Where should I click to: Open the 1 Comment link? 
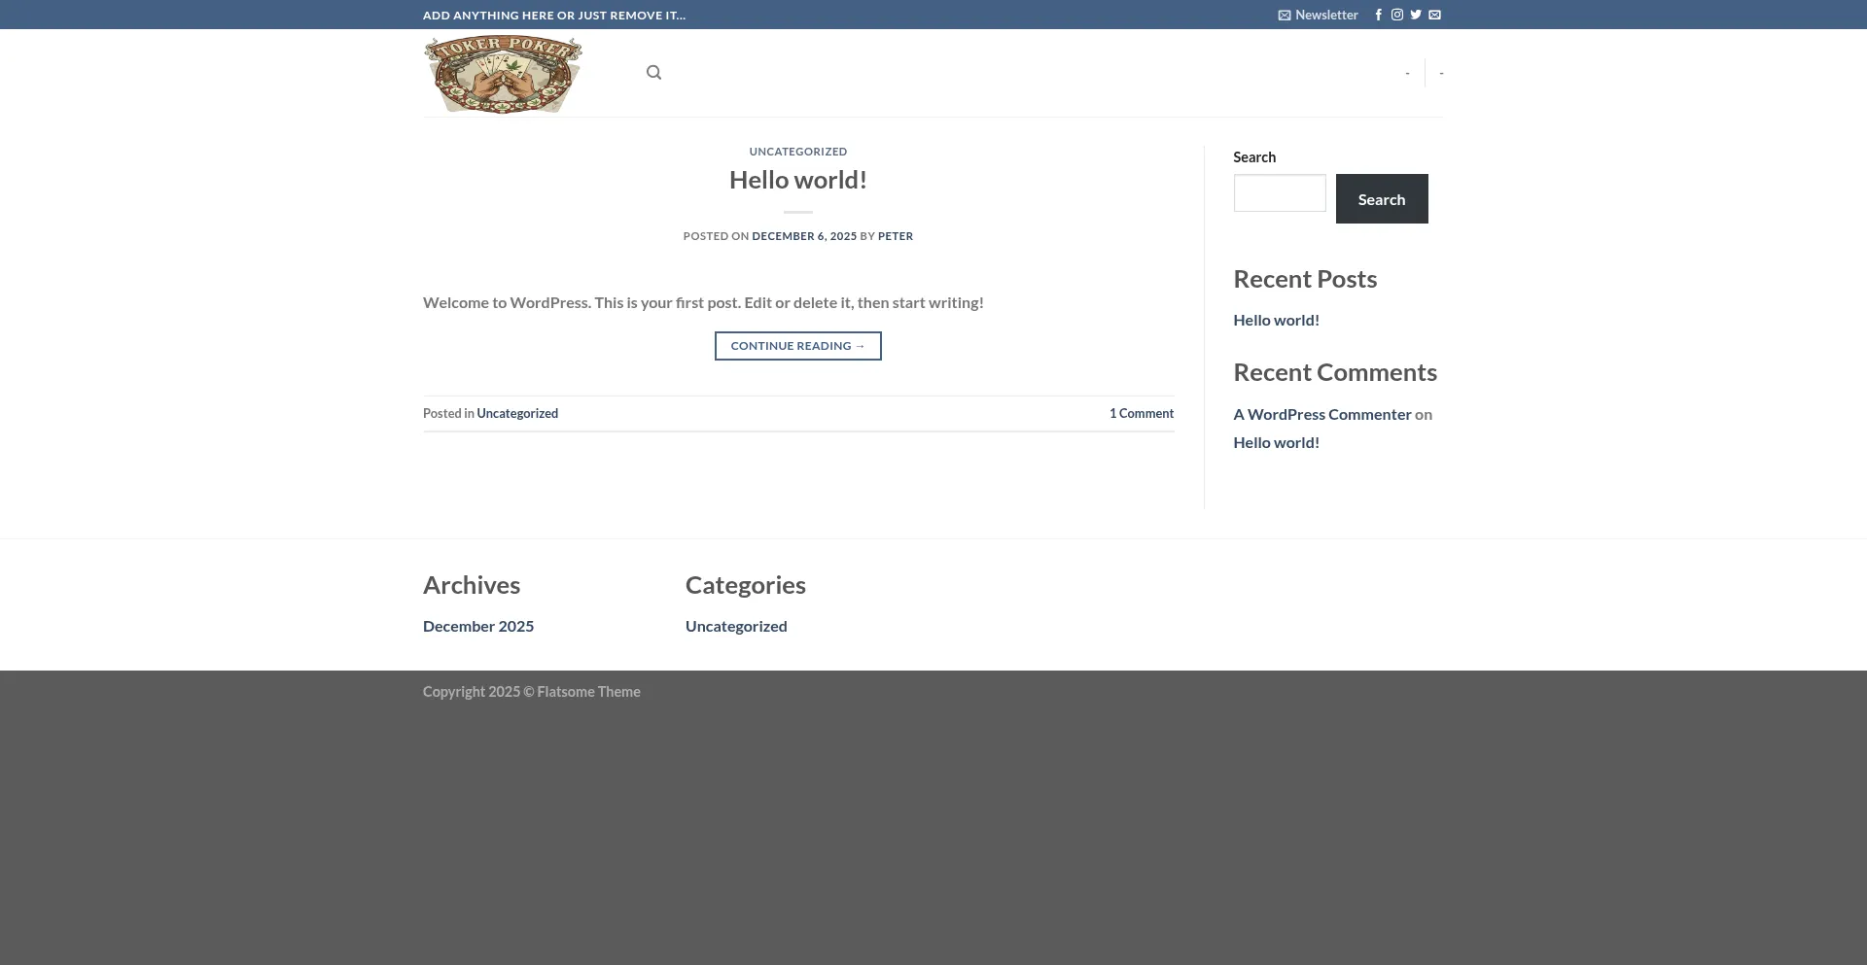(1141, 413)
